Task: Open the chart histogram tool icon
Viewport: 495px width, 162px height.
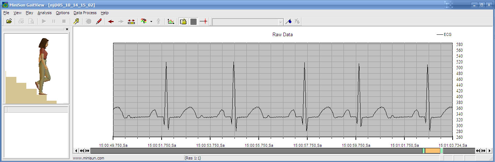Action: (171, 21)
